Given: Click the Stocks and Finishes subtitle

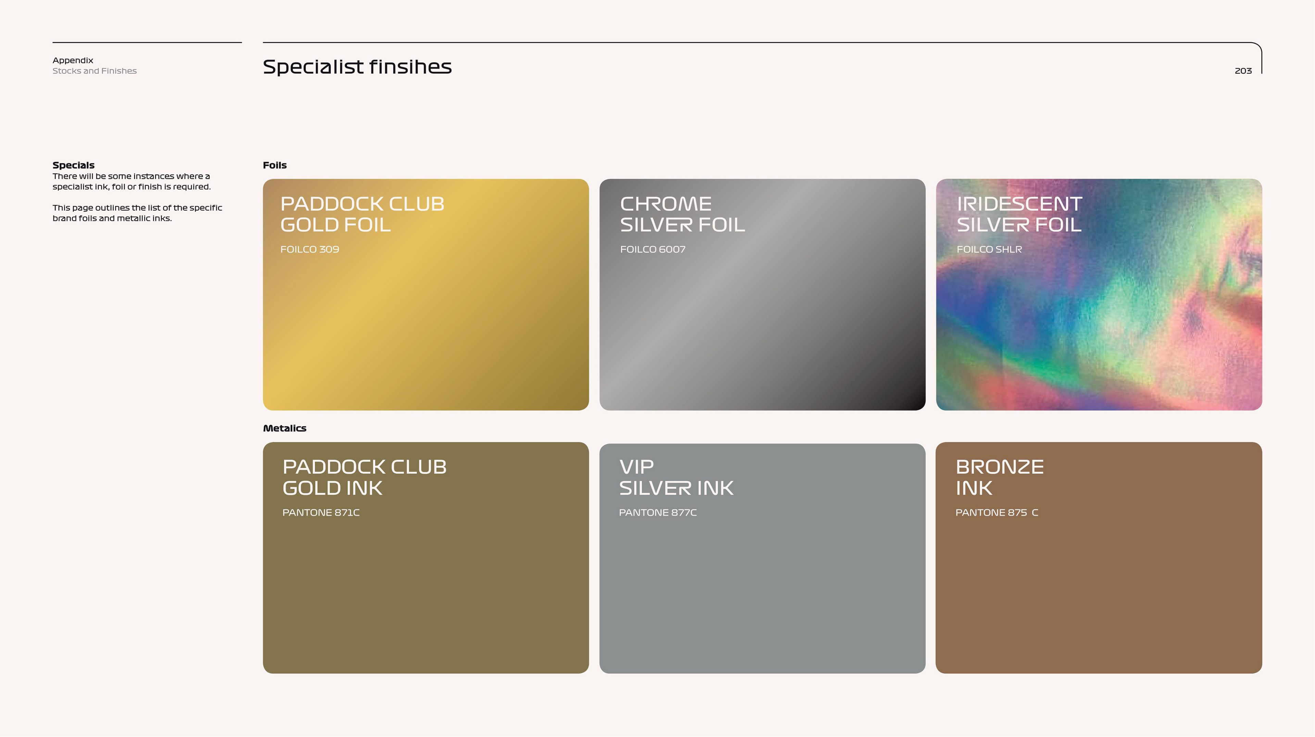Looking at the screenshot, I should (x=95, y=71).
